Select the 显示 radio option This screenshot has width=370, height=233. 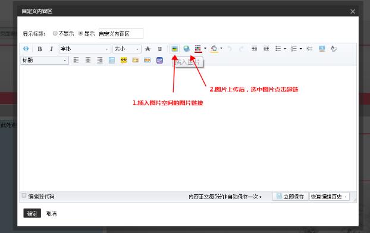coord(80,33)
